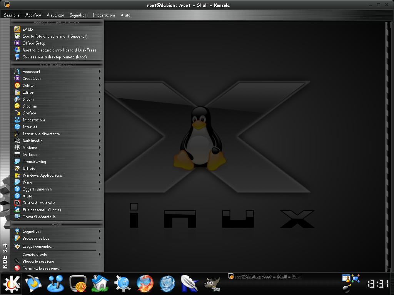The width and height of the screenshot is (394, 295).
Task: Click the Trova file/cartelle magnifier icon
Action: [17, 217]
